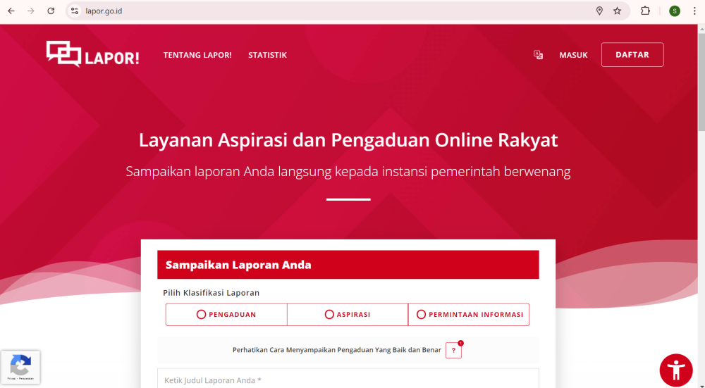Image resolution: width=705 pixels, height=388 pixels.
Task: Click the scrollbar up arrow
Action: click(701, 29)
